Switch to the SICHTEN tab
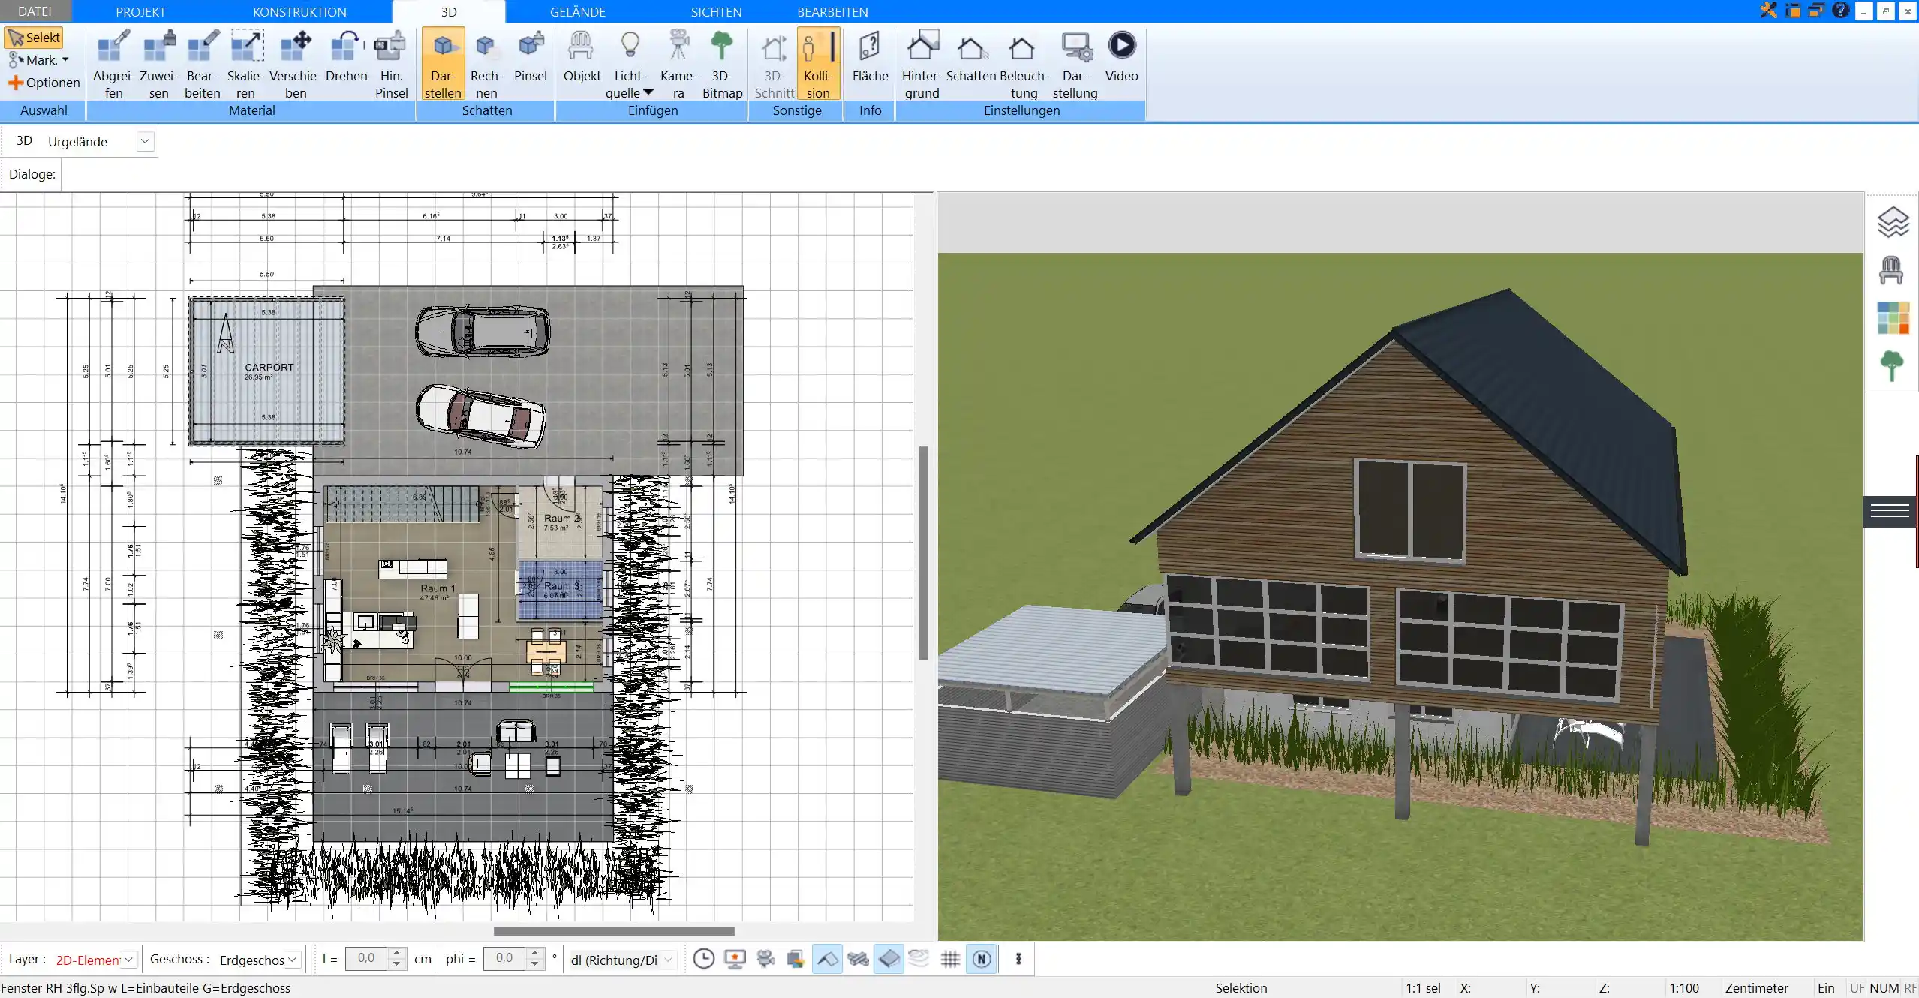Image resolution: width=1919 pixels, height=998 pixels. (716, 11)
